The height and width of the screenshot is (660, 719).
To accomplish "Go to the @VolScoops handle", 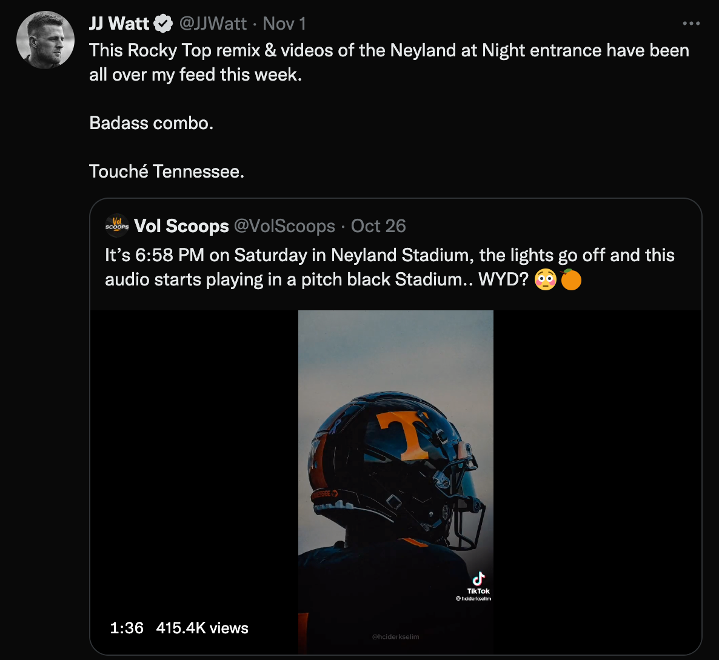I will (284, 226).
